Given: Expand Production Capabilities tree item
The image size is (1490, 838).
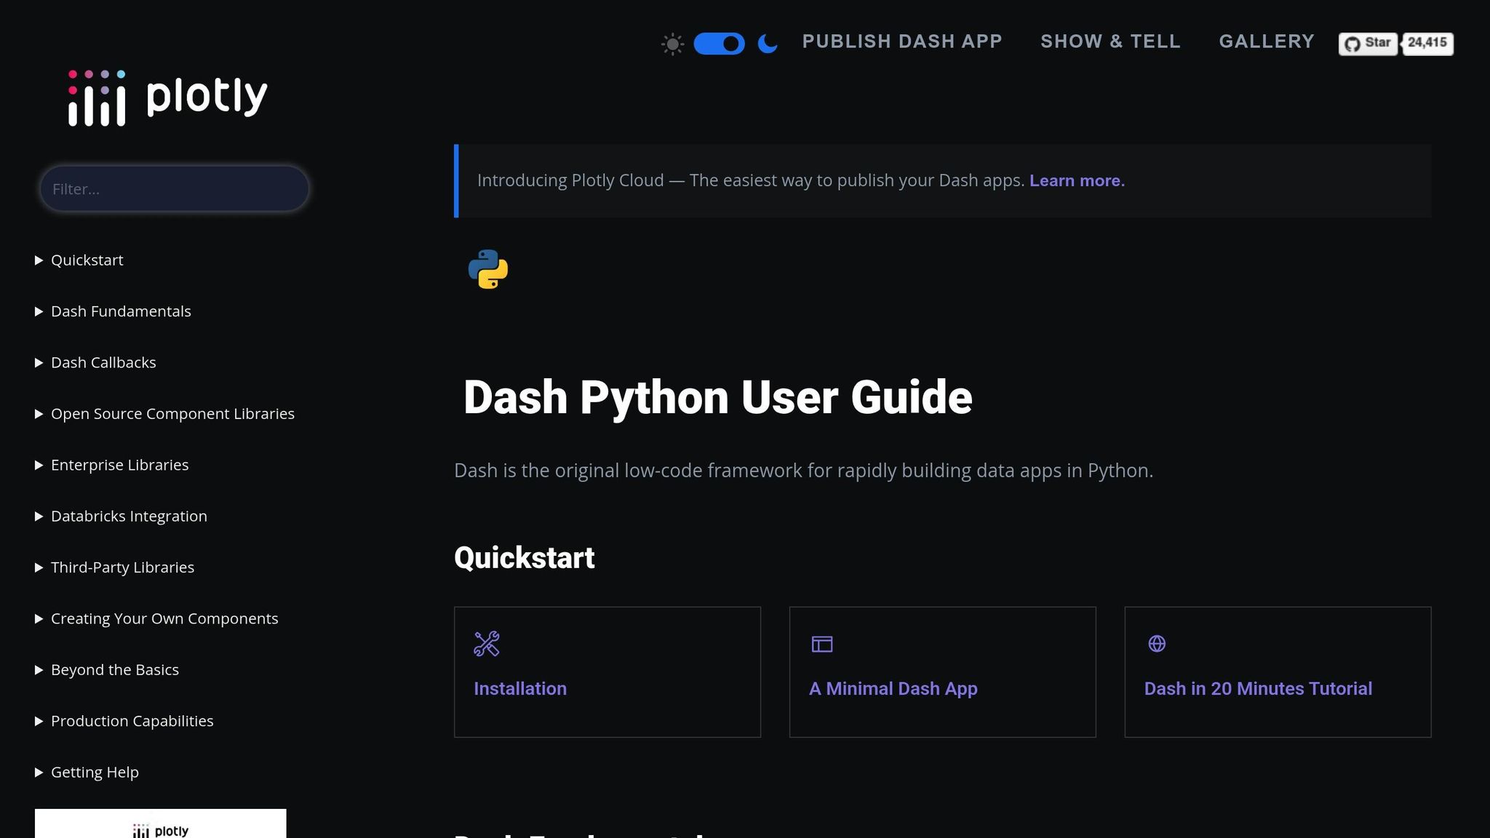Looking at the screenshot, I should (x=132, y=721).
